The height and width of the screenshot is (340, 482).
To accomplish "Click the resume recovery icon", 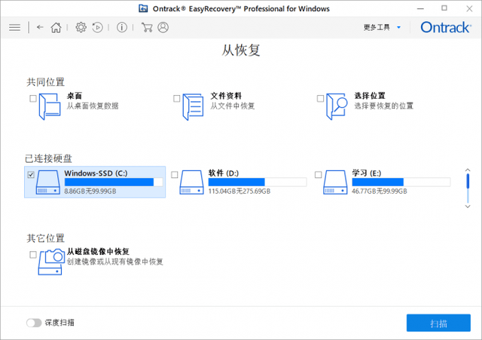I will pyautogui.click(x=98, y=27).
